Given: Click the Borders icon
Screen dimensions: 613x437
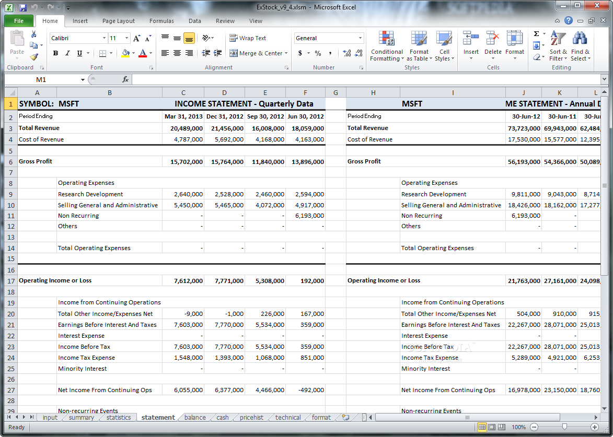Looking at the screenshot, I should (102, 53).
